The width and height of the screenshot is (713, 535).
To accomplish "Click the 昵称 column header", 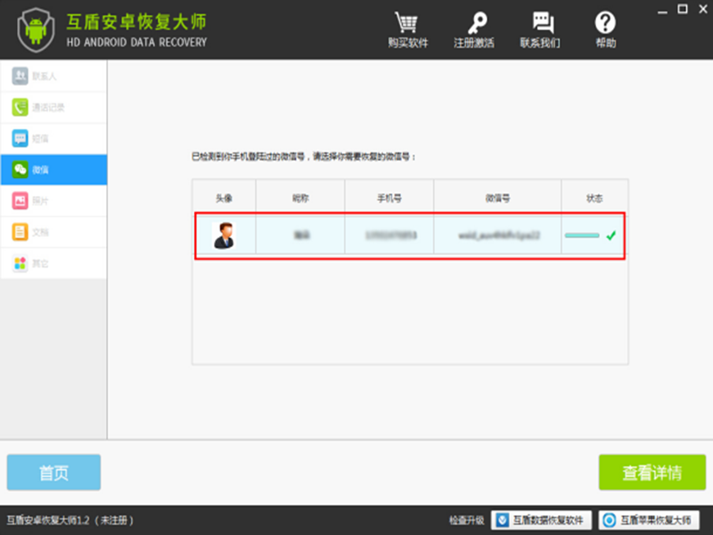I will click(x=300, y=198).
